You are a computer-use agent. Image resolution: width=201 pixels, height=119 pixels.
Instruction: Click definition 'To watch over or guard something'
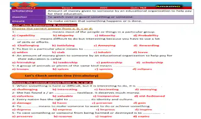tap(90, 17)
